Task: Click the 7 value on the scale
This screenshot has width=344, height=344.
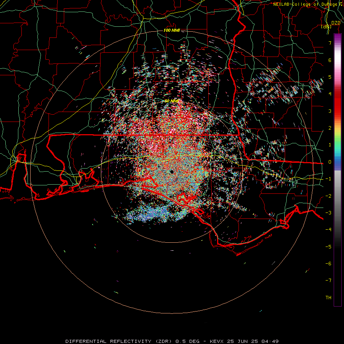Action: tap(330, 43)
